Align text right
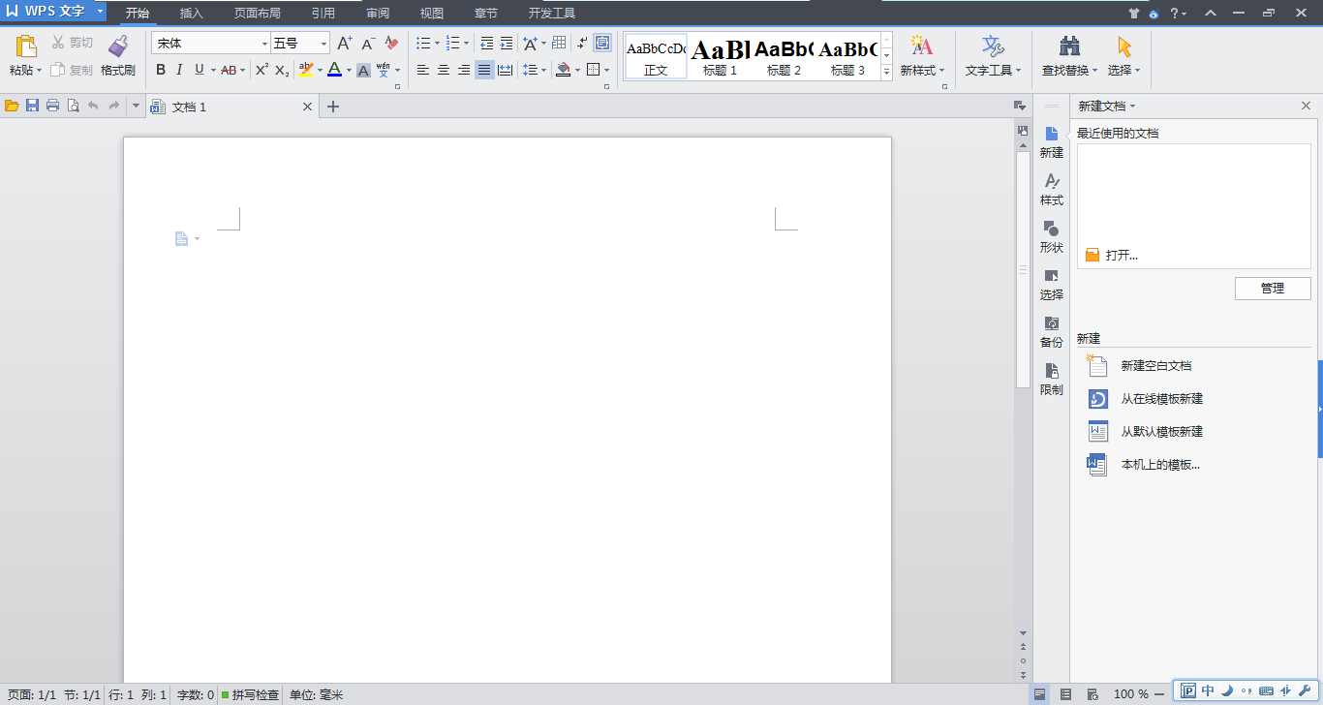 (x=464, y=70)
